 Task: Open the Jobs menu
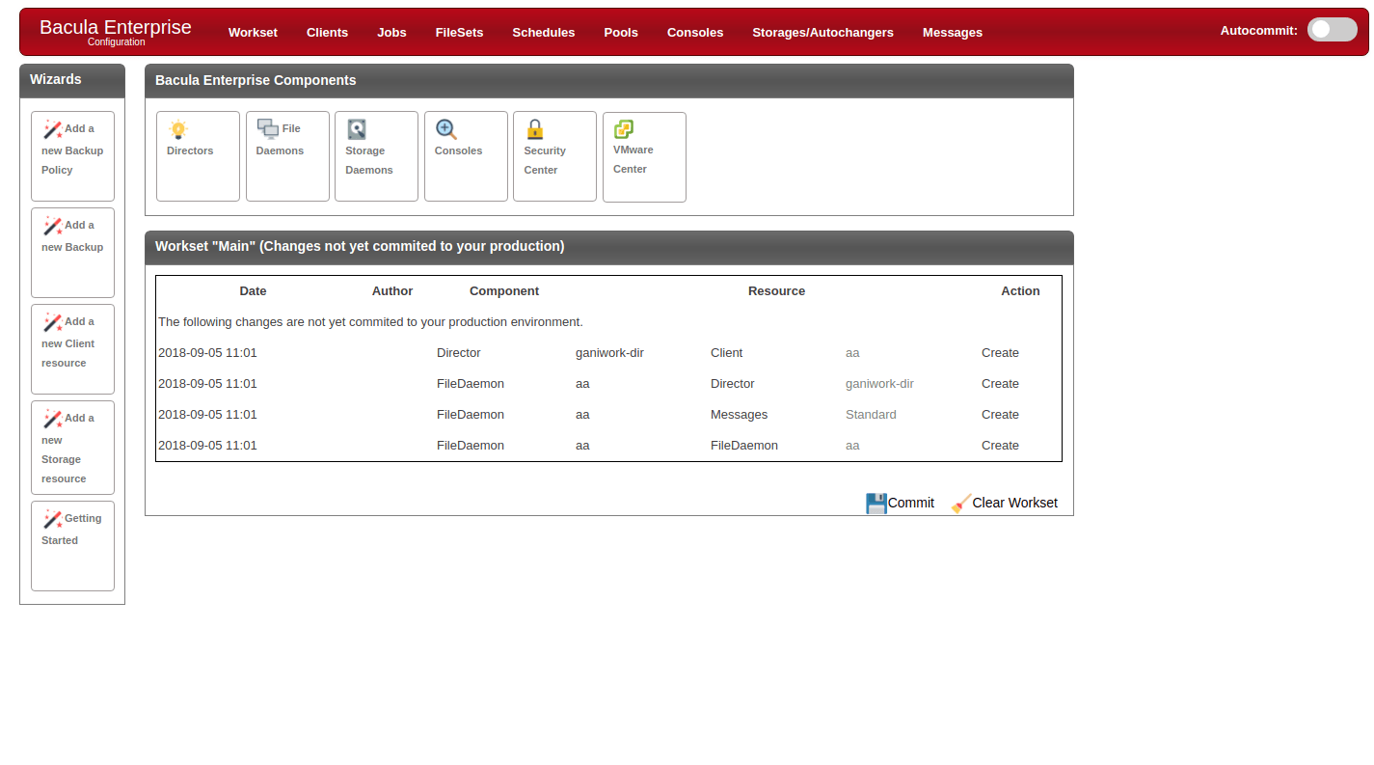click(391, 33)
